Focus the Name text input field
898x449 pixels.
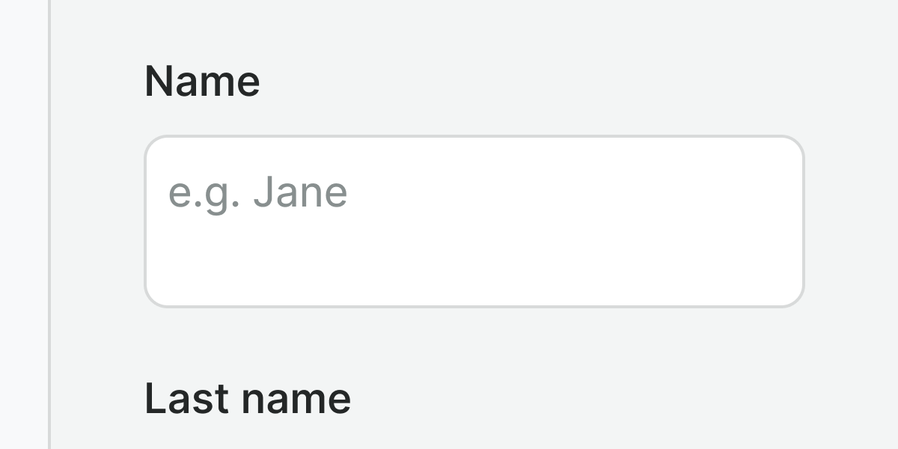(x=474, y=222)
